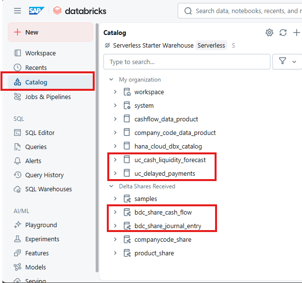Click the warehouse status icon beside Serverless Starter Warehouse
302x283 pixels.
107,45
